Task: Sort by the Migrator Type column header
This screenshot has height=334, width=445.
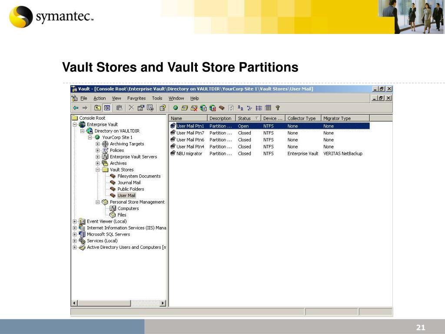Action: pyautogui.click(x=345, y=118)
